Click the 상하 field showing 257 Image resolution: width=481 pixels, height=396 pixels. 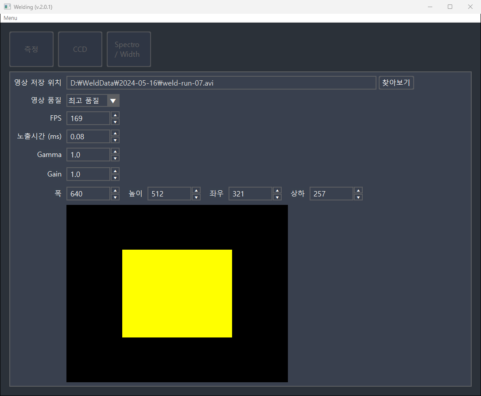click(331, 194)
